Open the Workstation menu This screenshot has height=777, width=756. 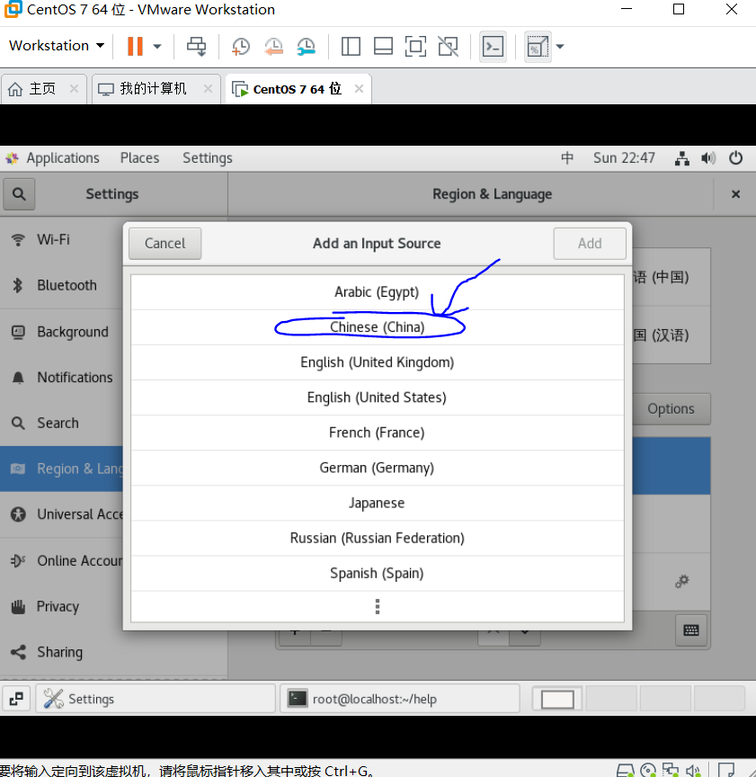(57, 46)
